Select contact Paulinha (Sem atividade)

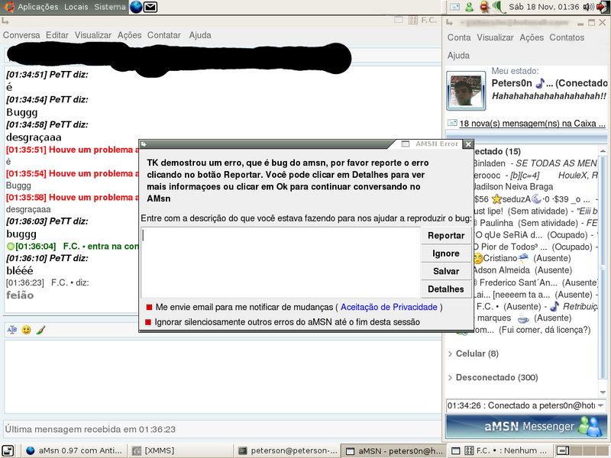534,223
